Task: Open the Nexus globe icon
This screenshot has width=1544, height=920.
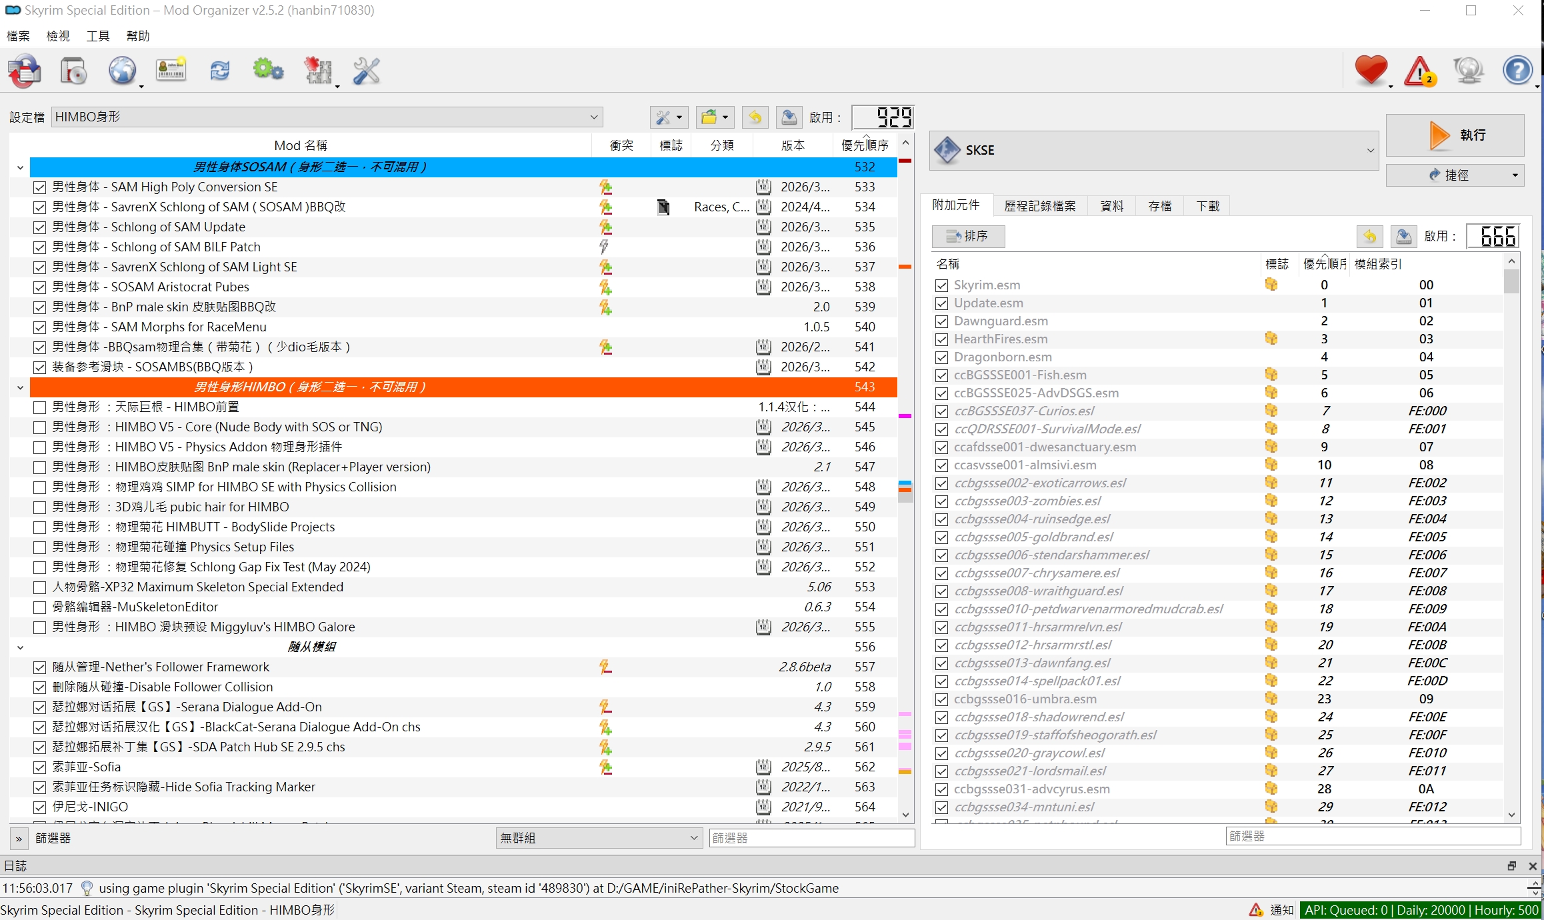Action: (x=123, y=71)
